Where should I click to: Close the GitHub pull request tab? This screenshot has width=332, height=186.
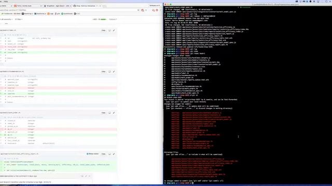(x=100, y=6)
